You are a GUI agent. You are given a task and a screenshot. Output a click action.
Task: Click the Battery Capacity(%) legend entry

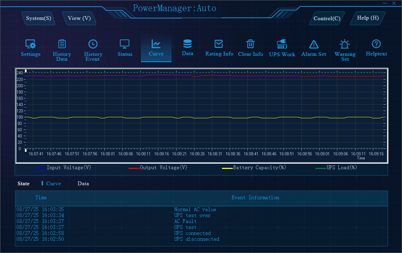259,168
